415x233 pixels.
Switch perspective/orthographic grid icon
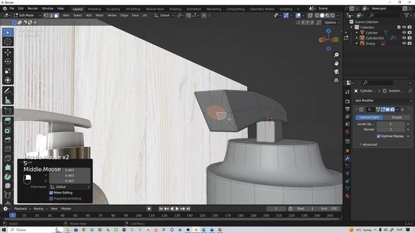[x=336, y=80]
